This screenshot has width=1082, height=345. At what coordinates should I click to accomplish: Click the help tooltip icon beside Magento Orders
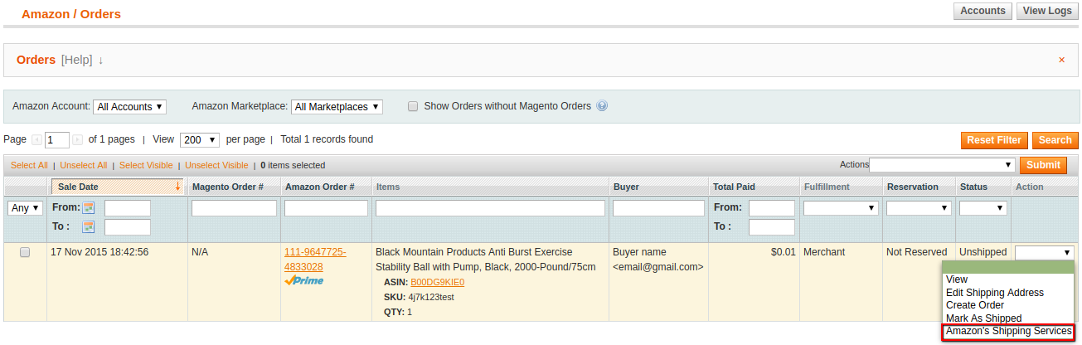(602, 106)
